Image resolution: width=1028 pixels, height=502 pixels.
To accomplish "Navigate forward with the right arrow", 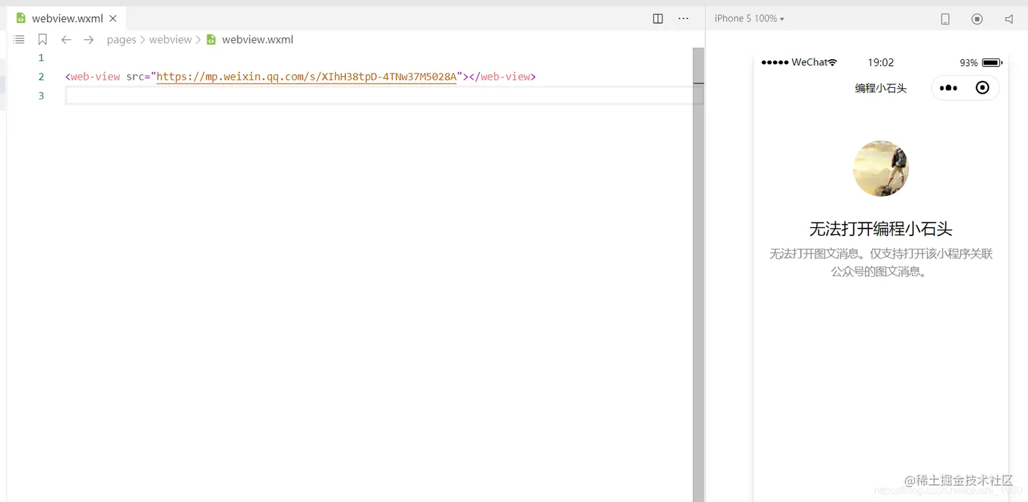I will point(88,39).
